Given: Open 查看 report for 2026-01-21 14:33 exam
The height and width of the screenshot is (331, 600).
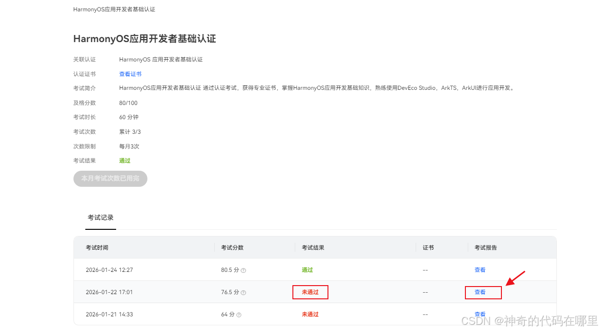Looking at the screenshot, I should (480, 314).
